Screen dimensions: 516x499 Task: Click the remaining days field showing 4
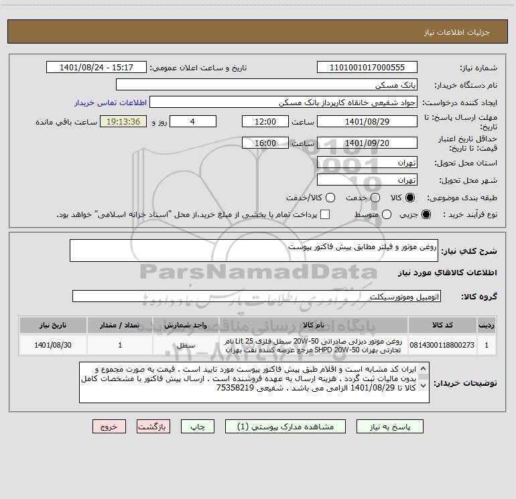pyautogui.click(x=193, y=121)
